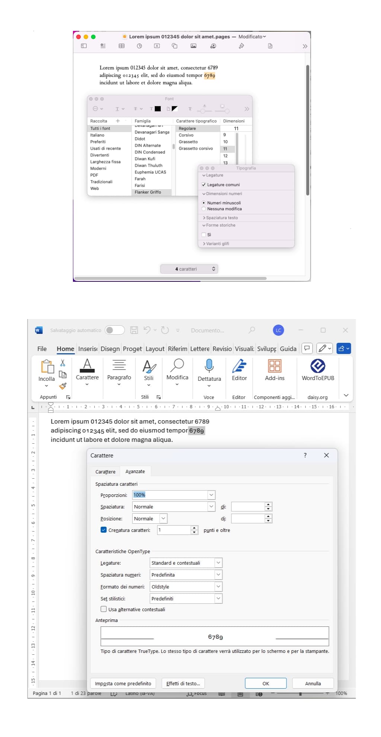Click the Incolla clipboard icon
The width and height of the screenshot is (381, 737).
(x=47, y=367)
